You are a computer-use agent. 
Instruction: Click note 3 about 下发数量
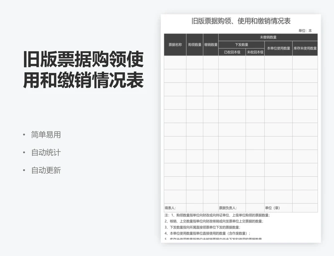coord(202,227)
